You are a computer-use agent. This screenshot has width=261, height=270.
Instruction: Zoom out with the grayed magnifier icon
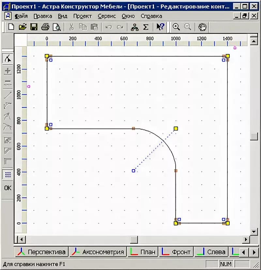coord(188,27)
